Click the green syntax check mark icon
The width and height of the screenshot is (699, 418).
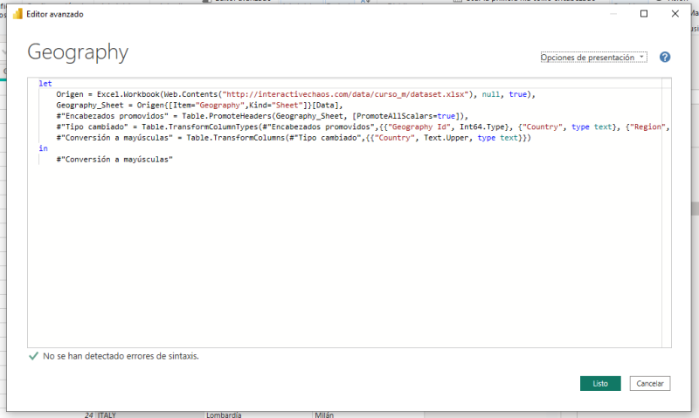pos(33,356)
